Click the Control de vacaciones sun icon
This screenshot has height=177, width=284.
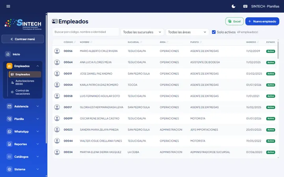pos(12,92)
